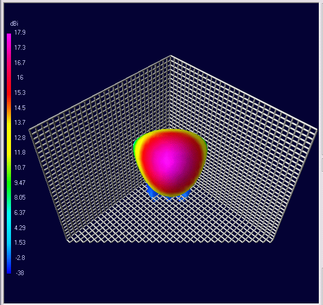Click the '4.29' scale value

(20, 227)
